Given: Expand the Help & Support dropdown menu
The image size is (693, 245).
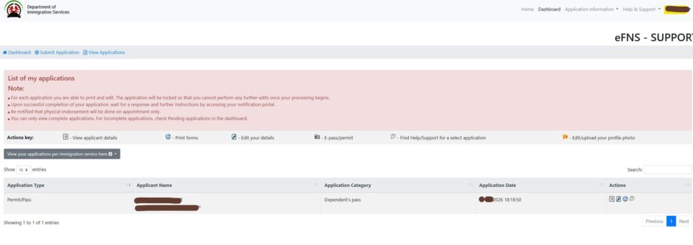Looking at the screenshot, I should 642,9.
